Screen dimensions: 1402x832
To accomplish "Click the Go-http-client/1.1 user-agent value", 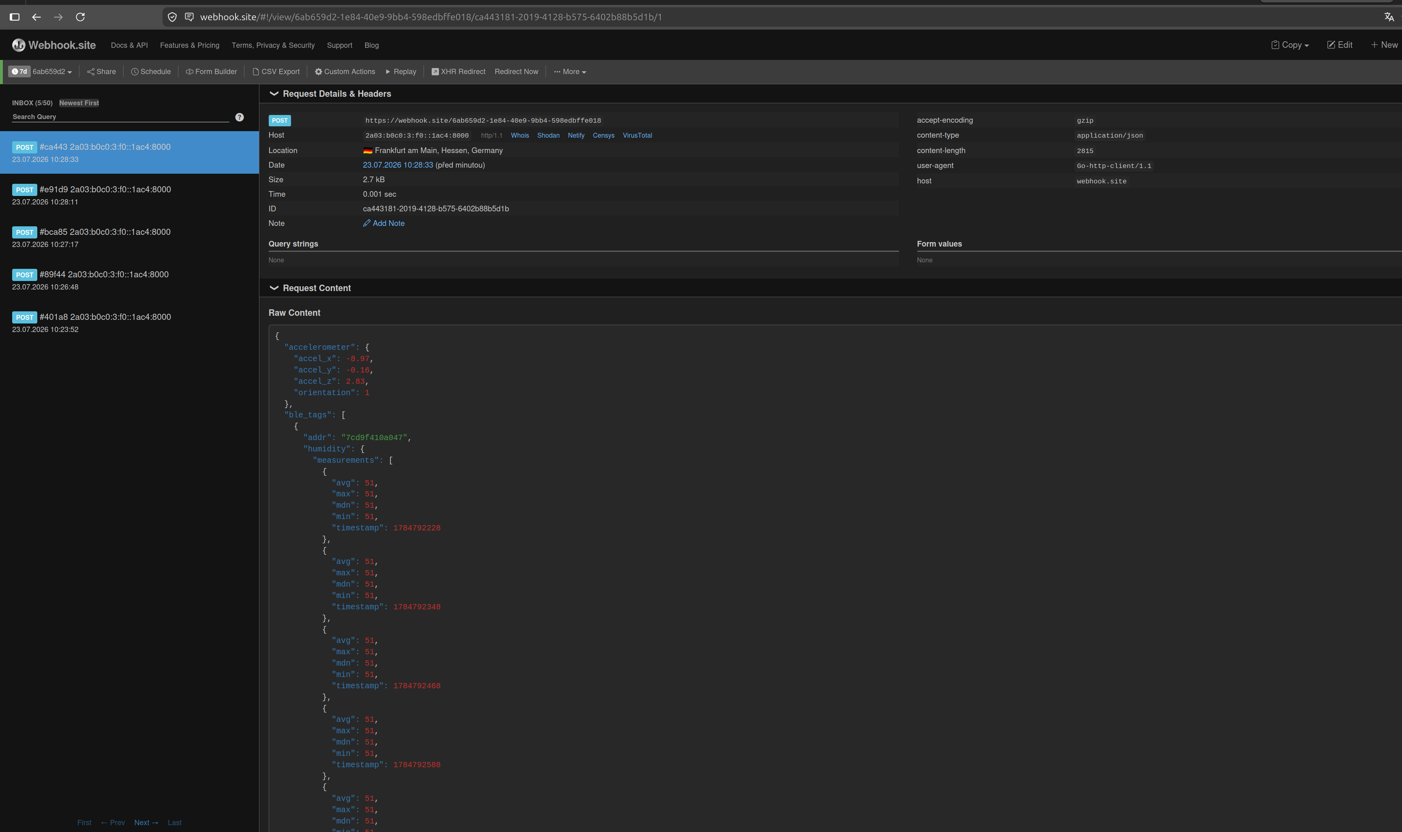I will (x=1113, y=166).
